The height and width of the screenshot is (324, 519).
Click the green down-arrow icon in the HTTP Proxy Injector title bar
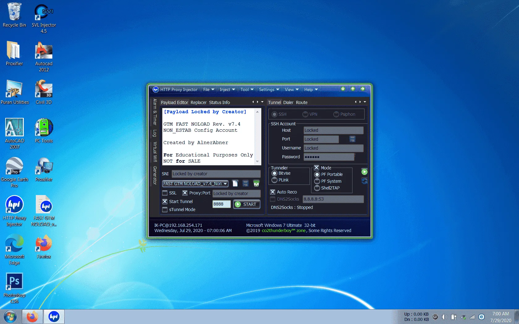click(x=343, y=89)
